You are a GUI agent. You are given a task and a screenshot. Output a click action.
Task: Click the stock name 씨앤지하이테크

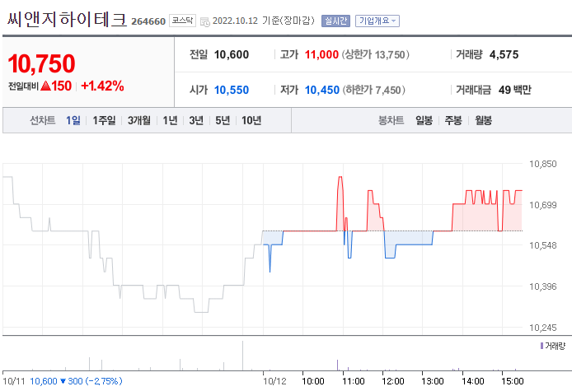point(67,19)
